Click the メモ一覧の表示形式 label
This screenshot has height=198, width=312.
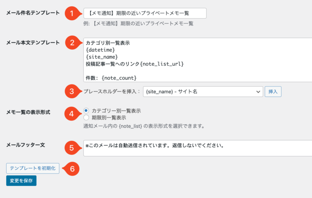(28, 112)
